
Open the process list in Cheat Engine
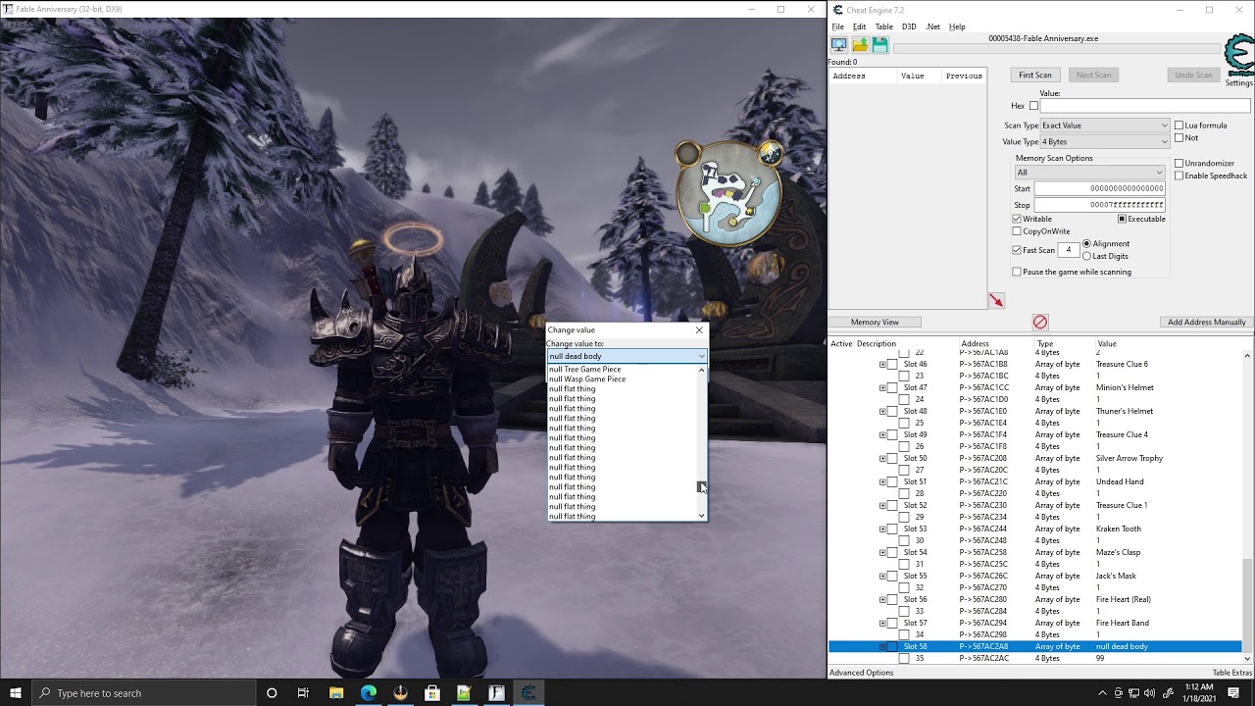click(x=838, y=44)
